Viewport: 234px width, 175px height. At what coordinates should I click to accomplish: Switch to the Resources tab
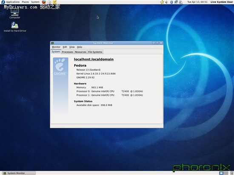click(80, 52)
